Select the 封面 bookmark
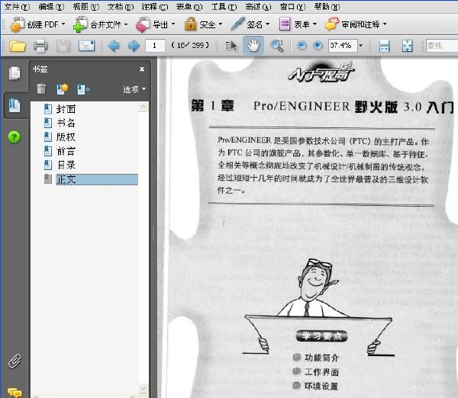 point(66,109)
